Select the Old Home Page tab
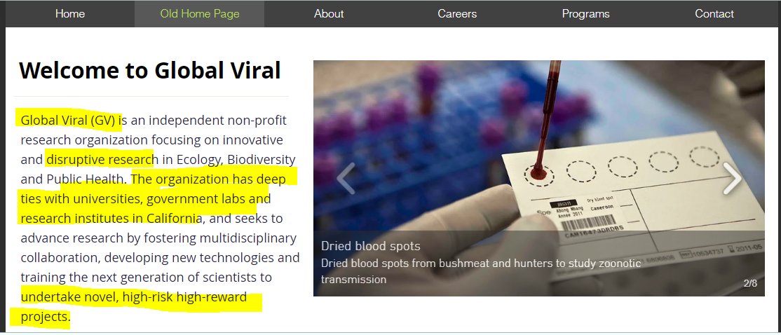 [x=200, y=14]
